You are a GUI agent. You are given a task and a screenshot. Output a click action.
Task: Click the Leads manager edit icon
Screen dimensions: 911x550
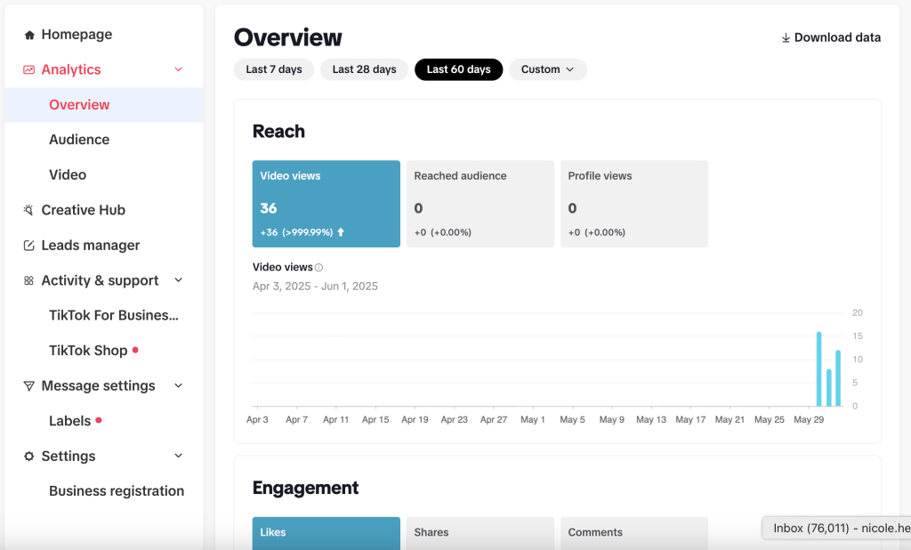tap(29, 246)
